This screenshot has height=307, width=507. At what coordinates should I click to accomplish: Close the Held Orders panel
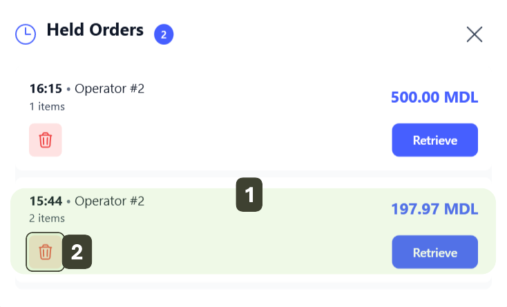[474, 34]
